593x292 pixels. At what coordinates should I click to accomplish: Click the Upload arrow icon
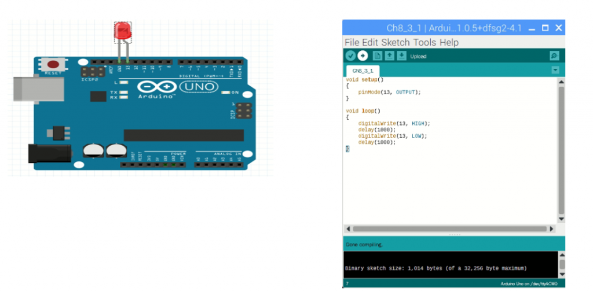[363, 56]
